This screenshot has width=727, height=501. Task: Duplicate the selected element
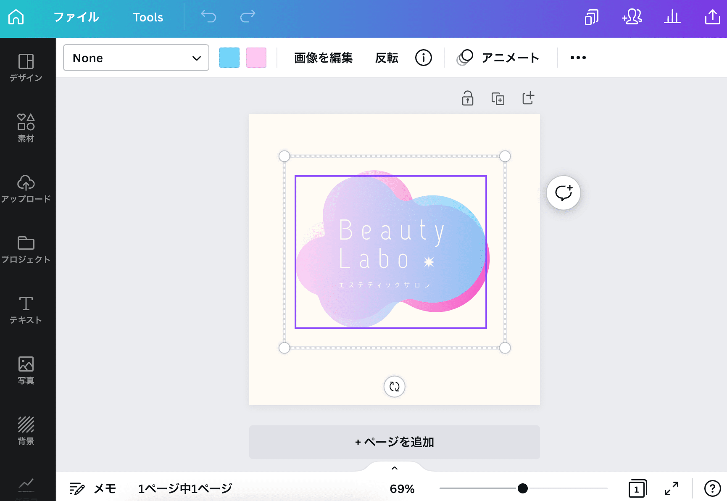498,98
